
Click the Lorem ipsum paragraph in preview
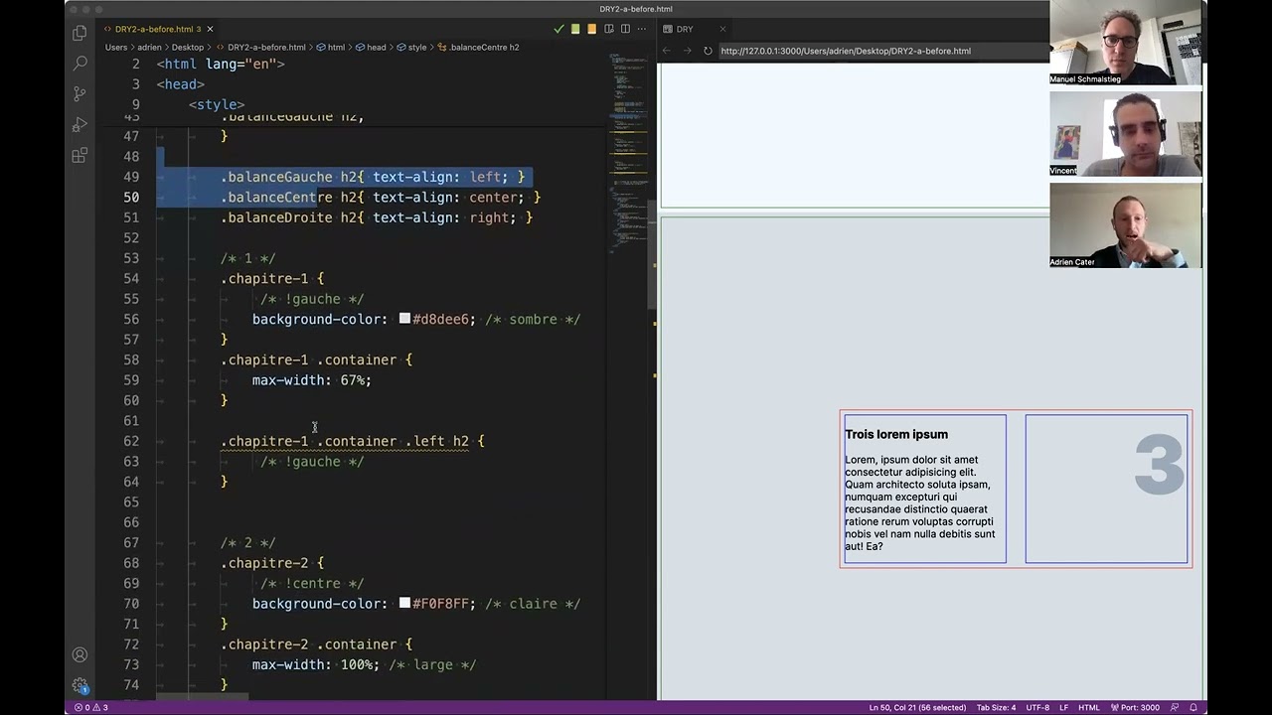coord(920,502)
